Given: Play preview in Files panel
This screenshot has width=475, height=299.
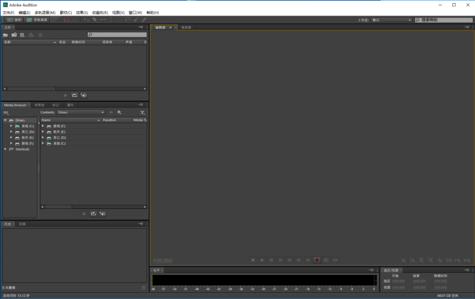Looking at the screenshot, I should [66, 95].
